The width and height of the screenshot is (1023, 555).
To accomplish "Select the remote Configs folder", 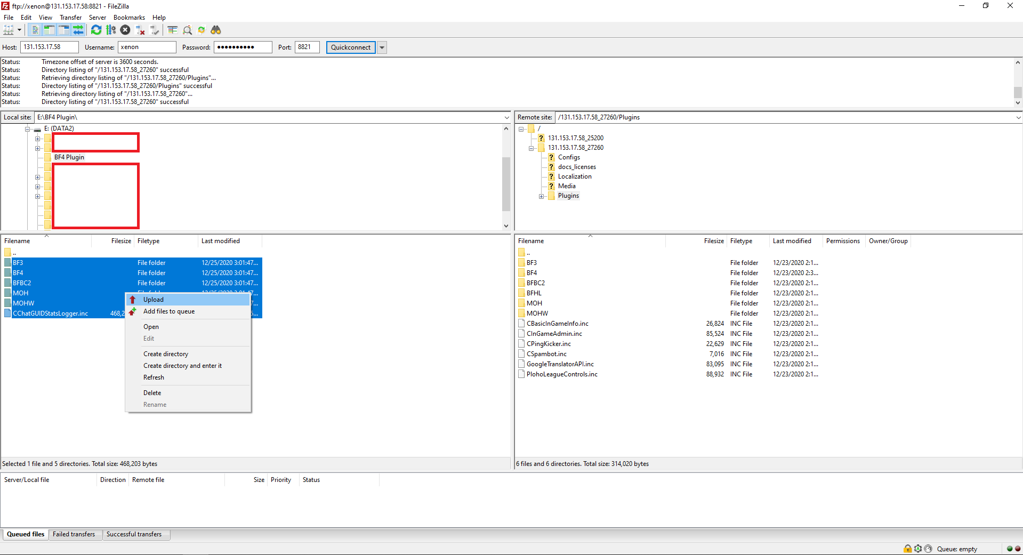I will click(x=569, y=157).
